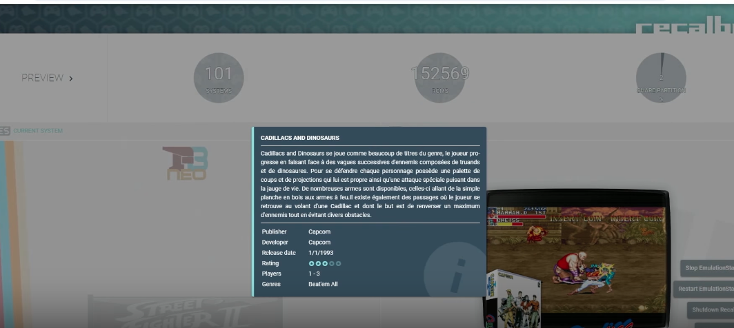The height and width of the screenshot is (328, 734).
Task: Click the Cadillacs and Dinosaurs gameplay screenshot
Action: click(x=576, y=260)
